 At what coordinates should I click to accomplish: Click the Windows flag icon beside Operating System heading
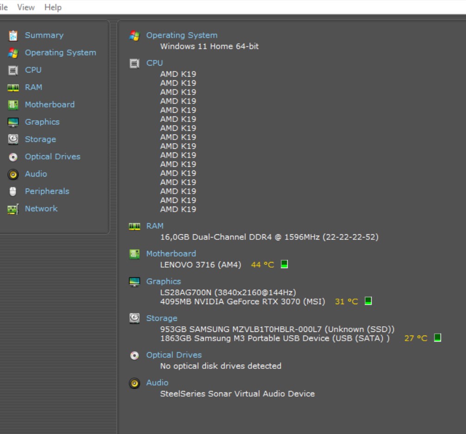135,36
